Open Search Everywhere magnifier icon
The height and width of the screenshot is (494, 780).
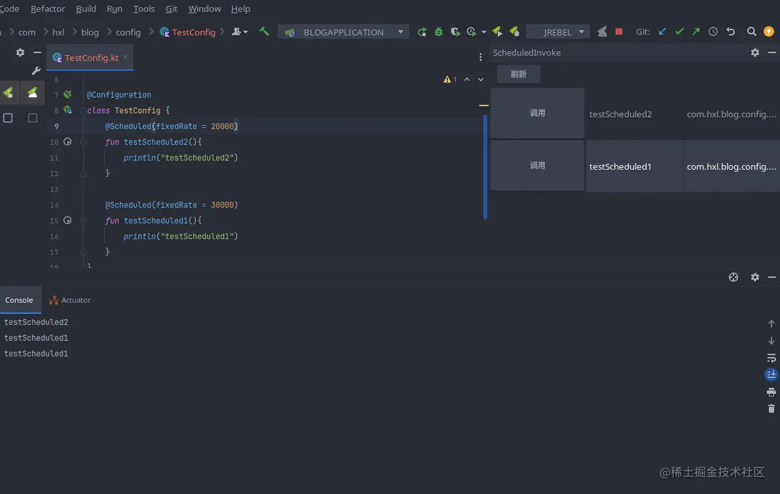point(751,32)
